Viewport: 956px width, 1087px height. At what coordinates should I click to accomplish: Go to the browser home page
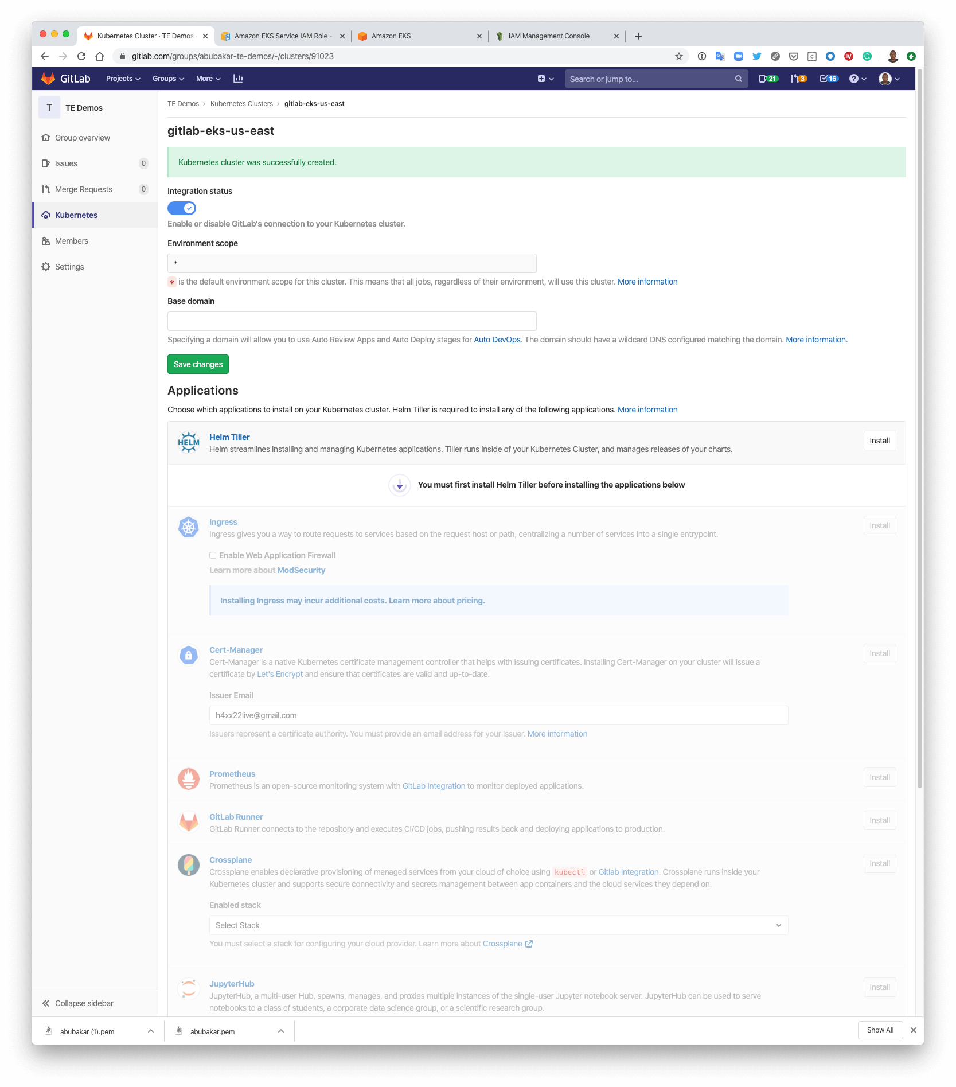pyautogui.click(x=100, y=56)
